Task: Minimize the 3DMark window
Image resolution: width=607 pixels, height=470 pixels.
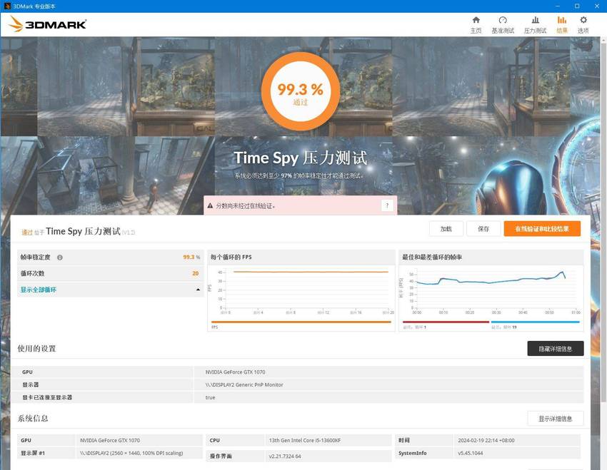Action: [x=558, y=6]
